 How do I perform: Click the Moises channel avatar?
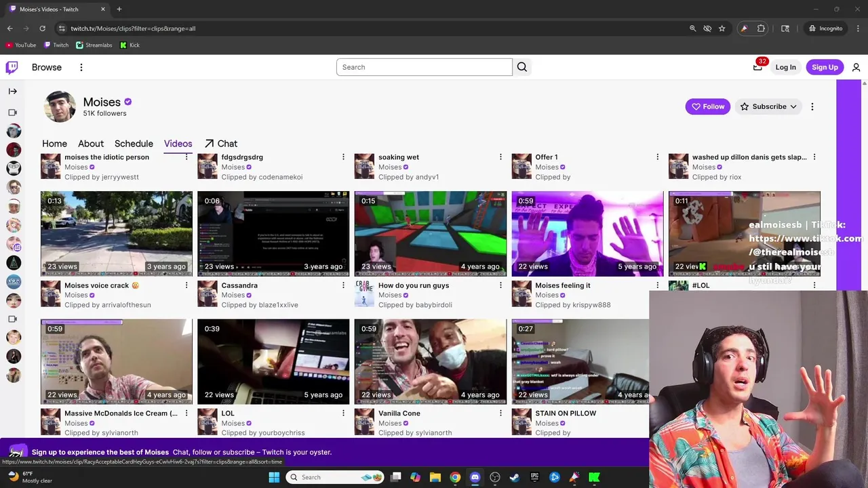coord(60,106)
